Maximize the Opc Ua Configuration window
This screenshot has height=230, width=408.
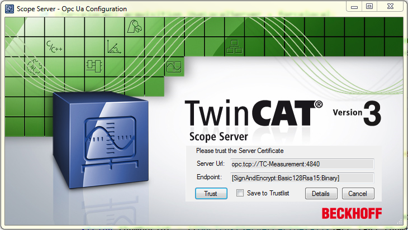[369, 7]
